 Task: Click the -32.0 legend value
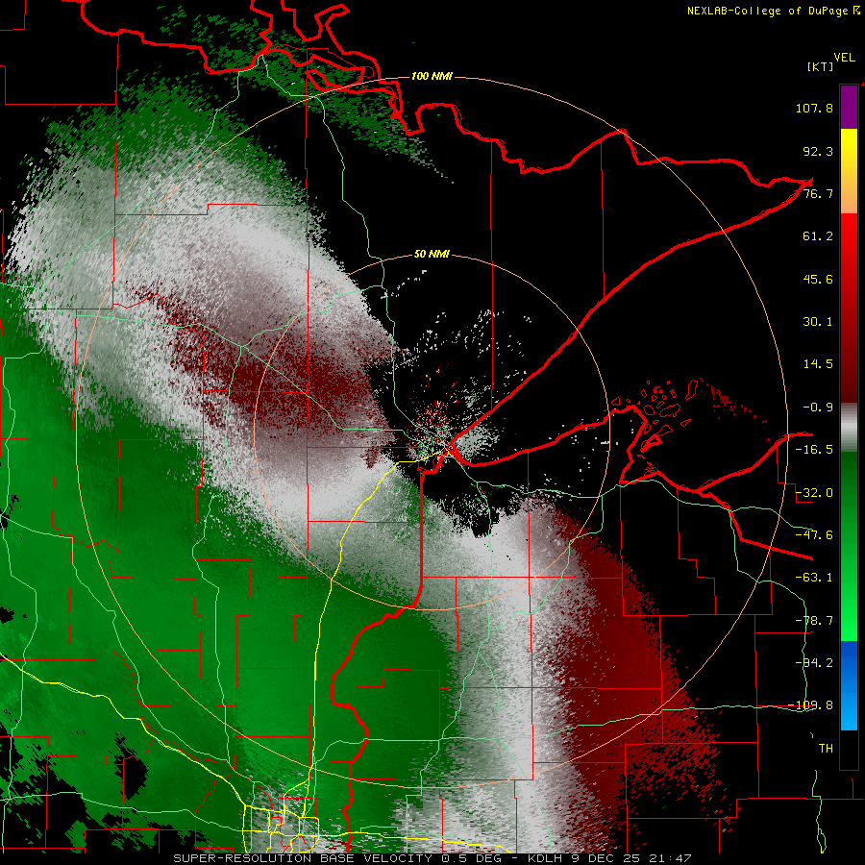814,493
